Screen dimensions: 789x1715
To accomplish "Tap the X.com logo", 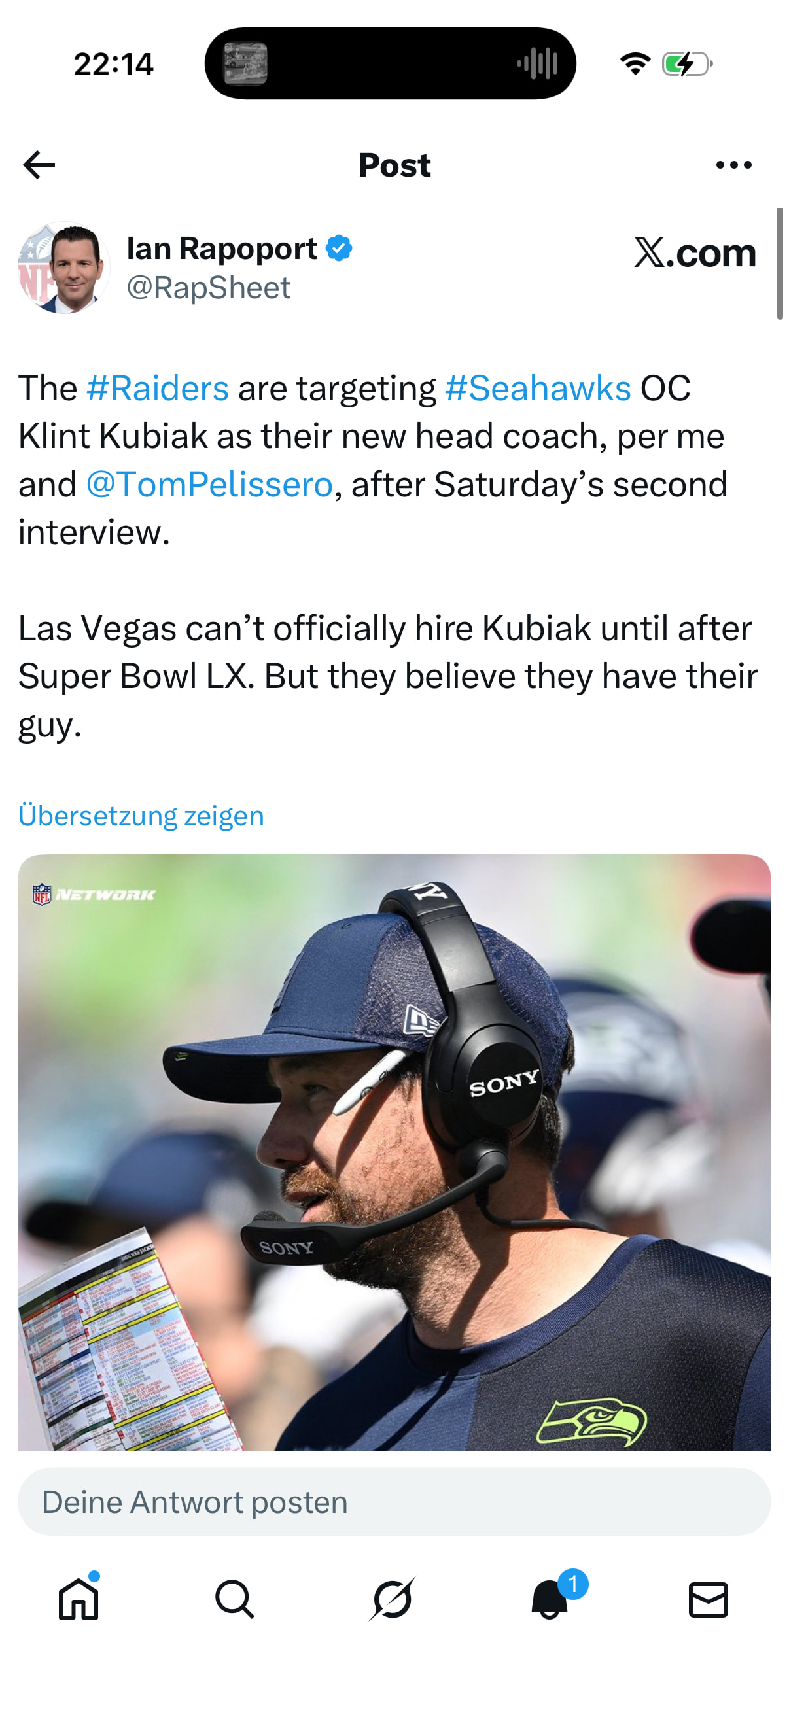I will 694,253.
